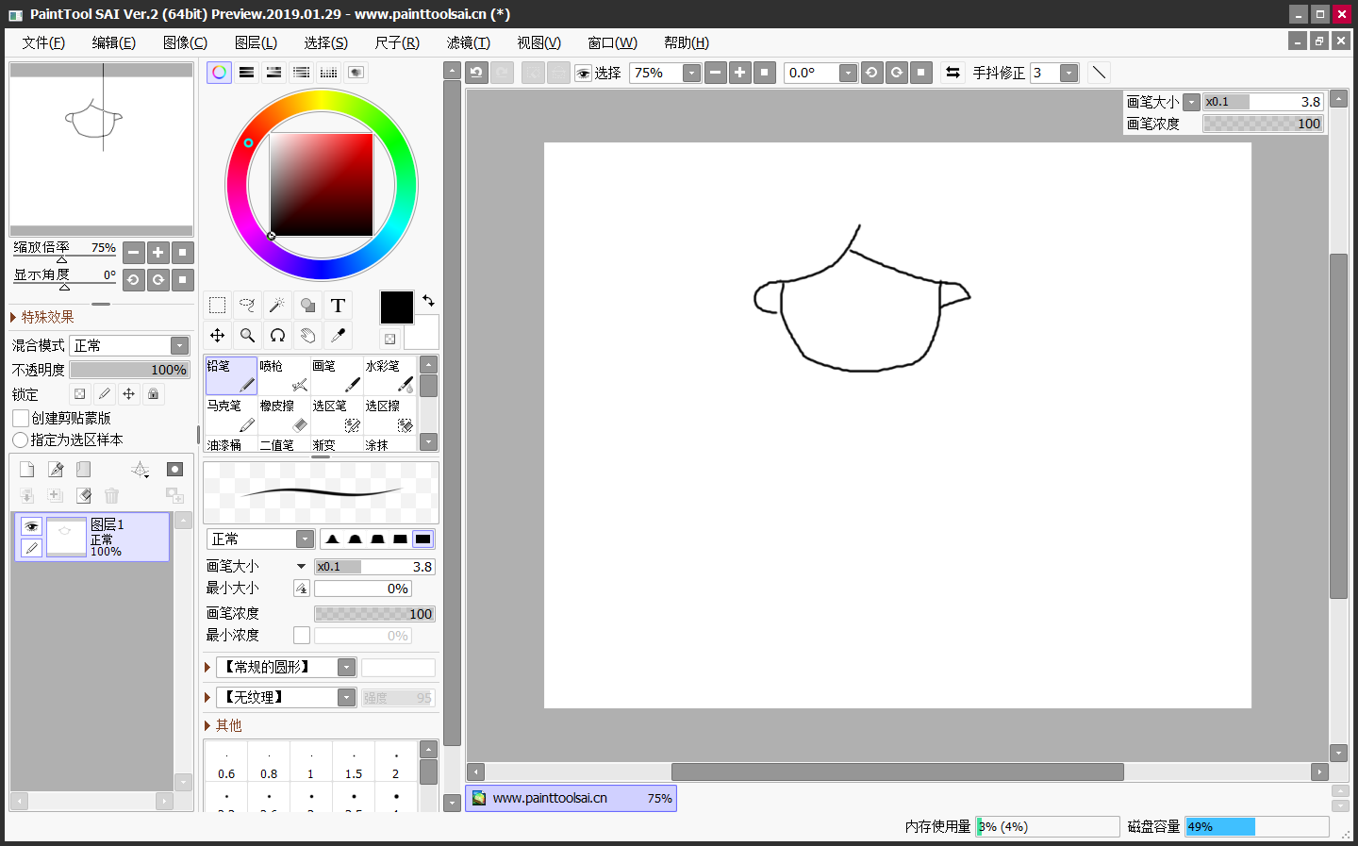Choose the 选区擦 selection eraser
The width and height of the screenshot is (1358, 846).
click(389, 415)
